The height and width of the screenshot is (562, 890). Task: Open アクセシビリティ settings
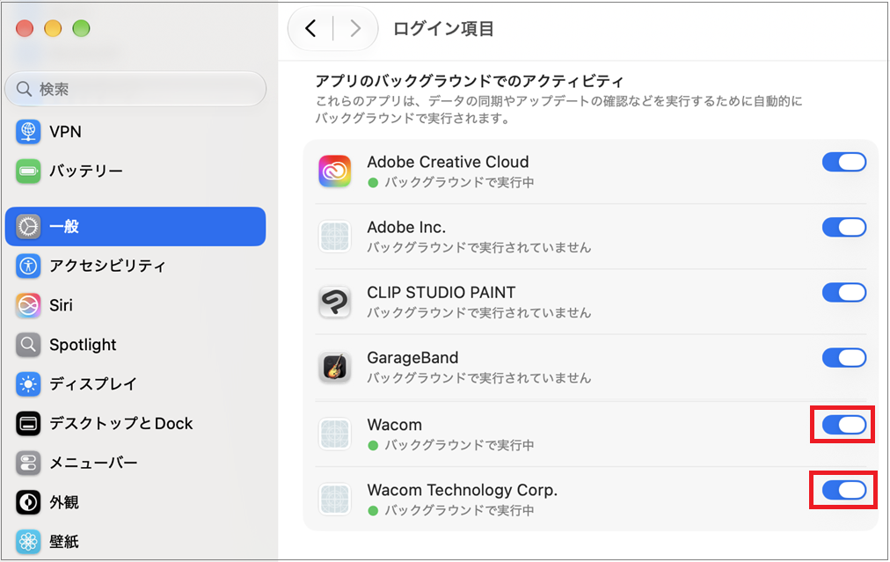pyautogui.click(x=135, y=266)
